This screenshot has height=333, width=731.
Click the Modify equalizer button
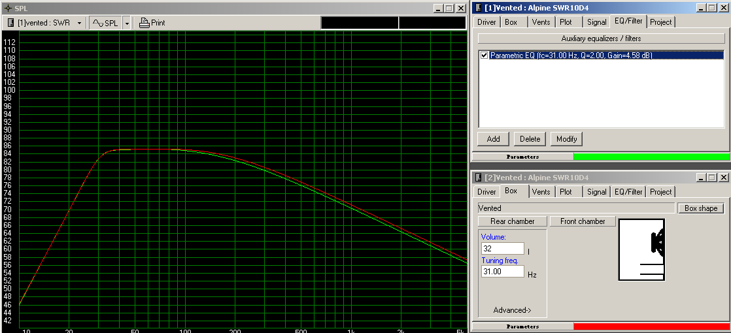coord(566,139)
